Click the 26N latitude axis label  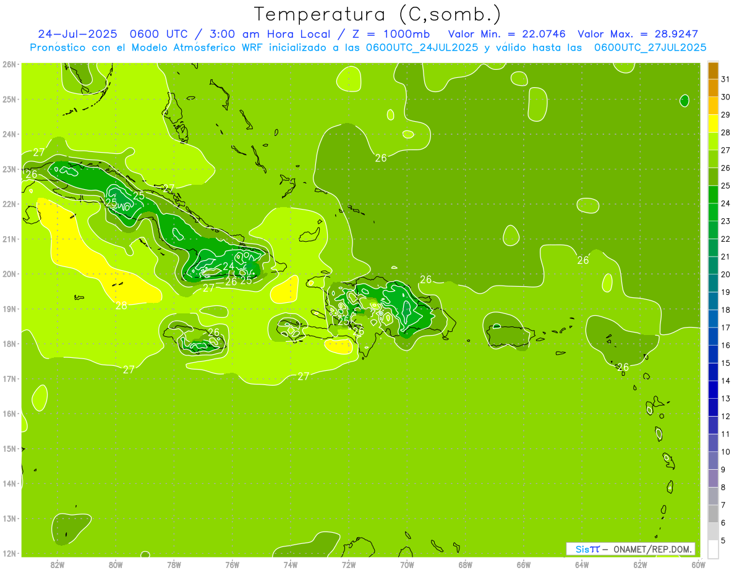9,64
